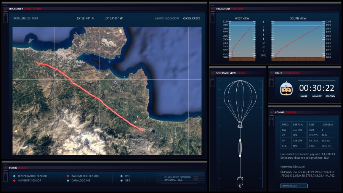This screenshot has height=193, width=343.
Task: Click the South View altitude chart
Action: 298,41
